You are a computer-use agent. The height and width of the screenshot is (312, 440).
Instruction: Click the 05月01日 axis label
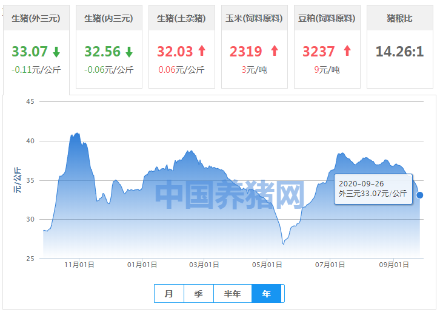267,265
